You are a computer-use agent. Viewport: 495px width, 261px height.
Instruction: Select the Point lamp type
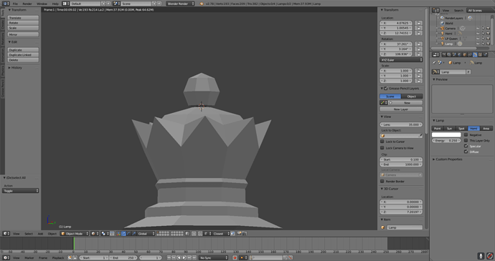437,129
